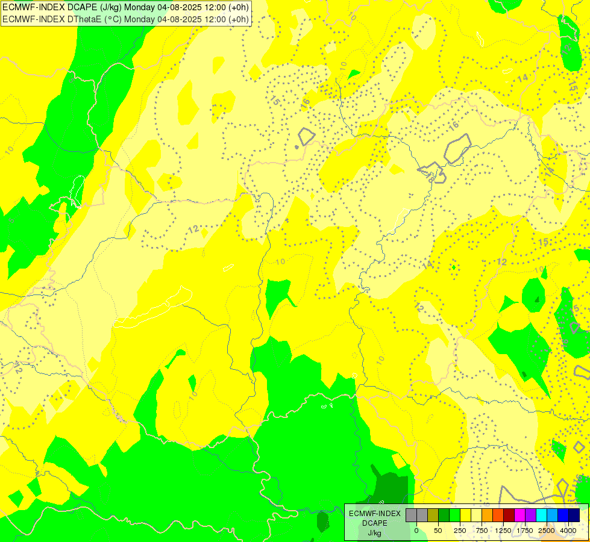Pick the pure blue legend swatch
This screenshot has height=542, width=590.
(x=563, y=515)
